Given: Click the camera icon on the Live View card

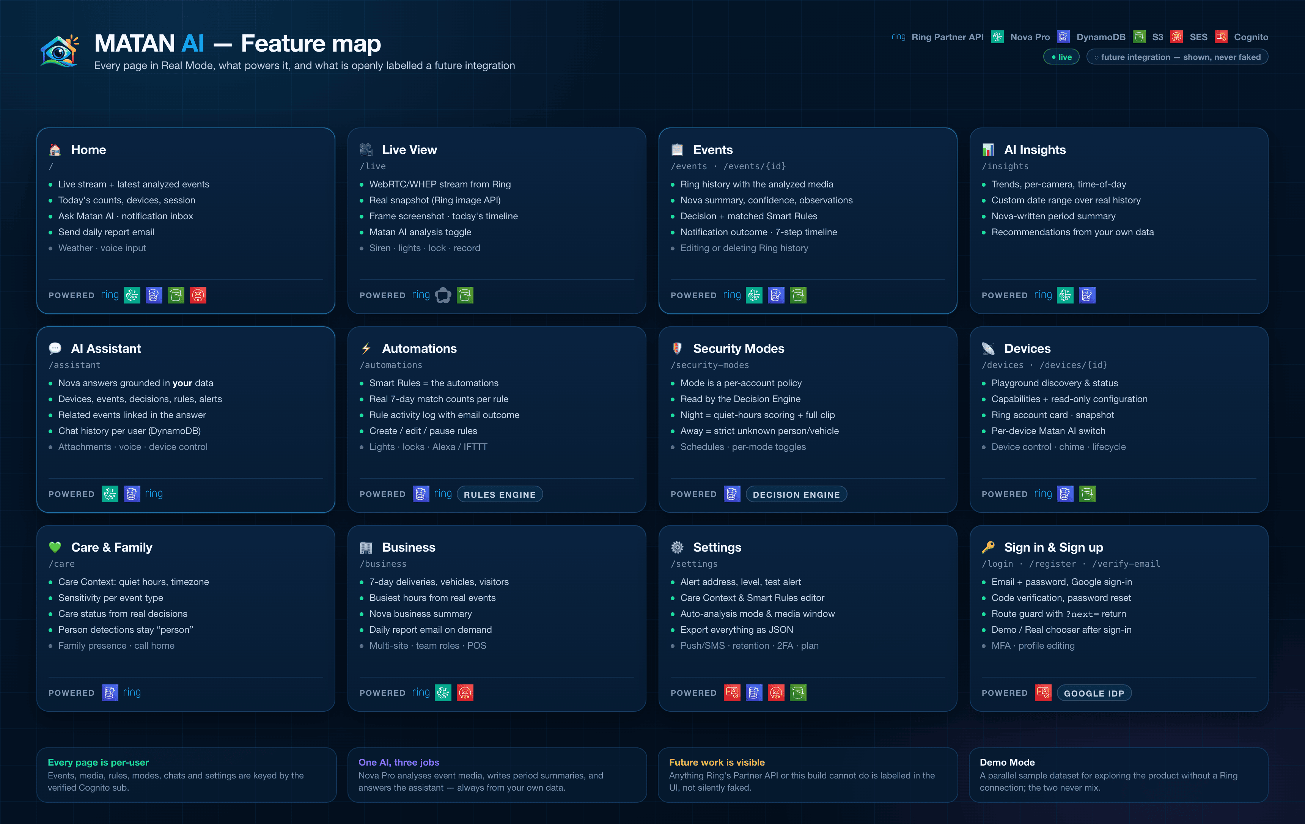Looking at the screenshot, I should pyautogui.click(x=366, y=149).
